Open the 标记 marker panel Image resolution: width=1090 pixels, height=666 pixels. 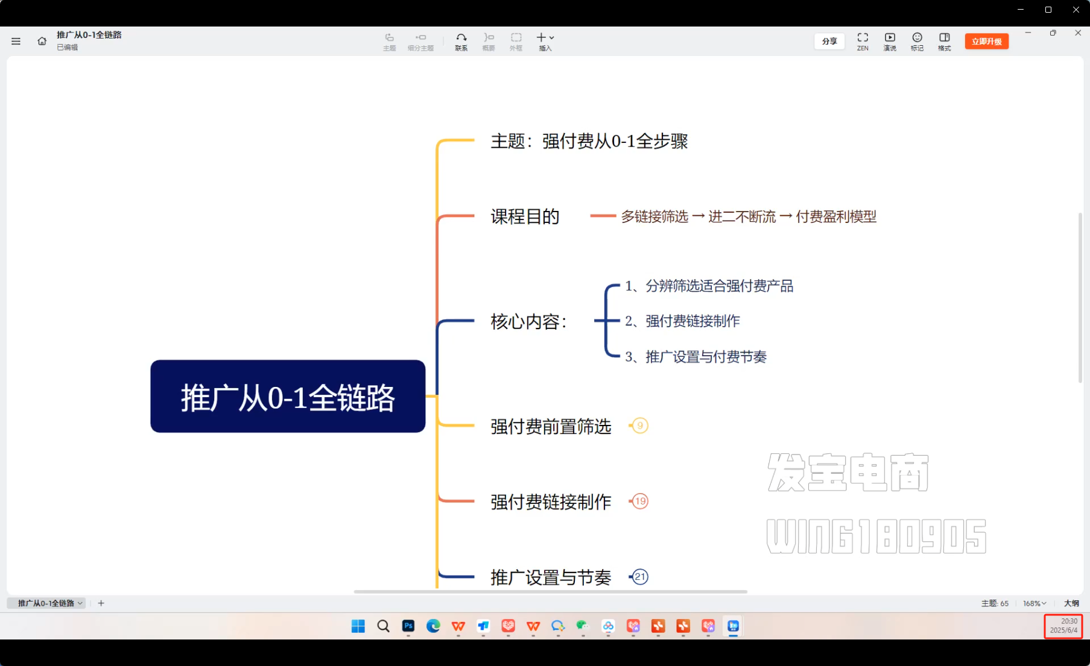(916, 41)
